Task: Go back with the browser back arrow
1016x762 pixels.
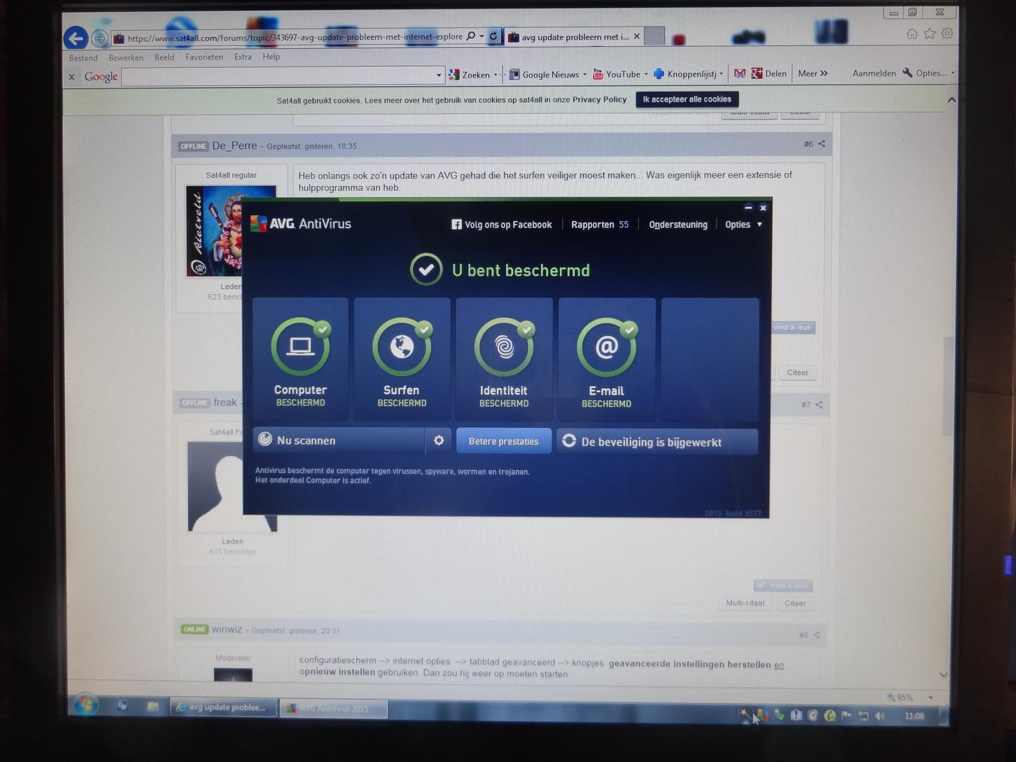Action: pyautogui.click(x=76, y=38)
